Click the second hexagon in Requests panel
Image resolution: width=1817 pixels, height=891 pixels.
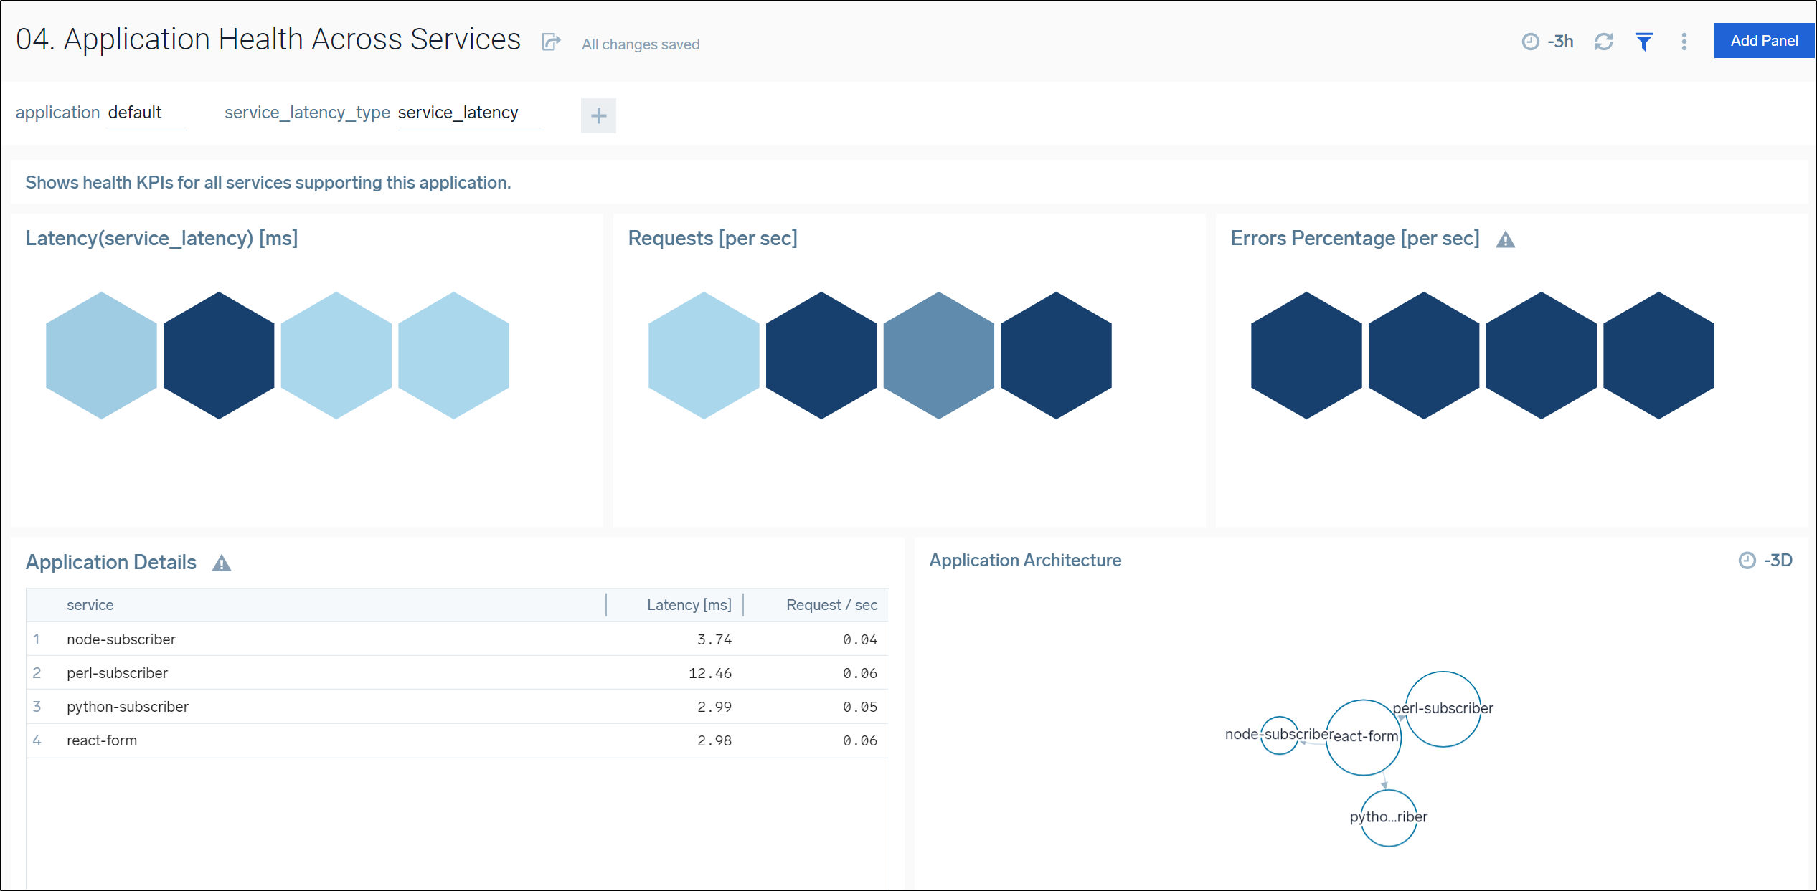821,356
